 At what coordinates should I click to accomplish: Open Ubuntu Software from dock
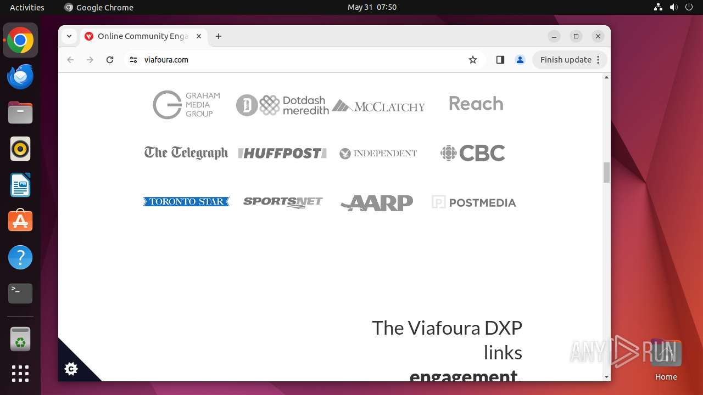(x=20, y=221)
